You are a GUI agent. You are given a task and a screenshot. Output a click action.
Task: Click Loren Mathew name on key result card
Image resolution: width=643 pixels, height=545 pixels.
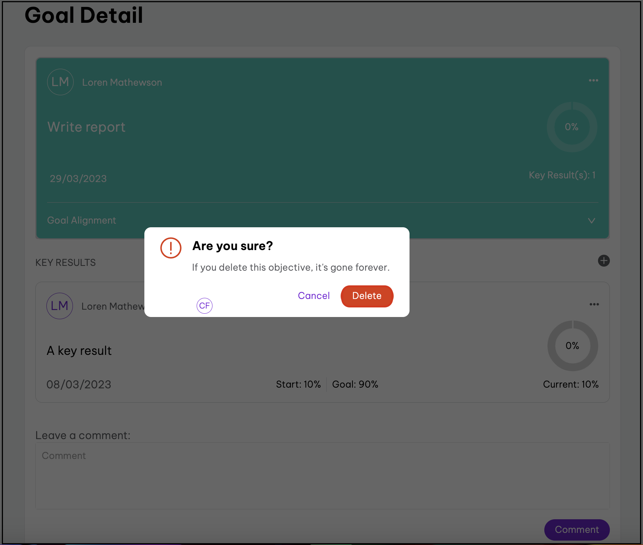click(113, 306)
